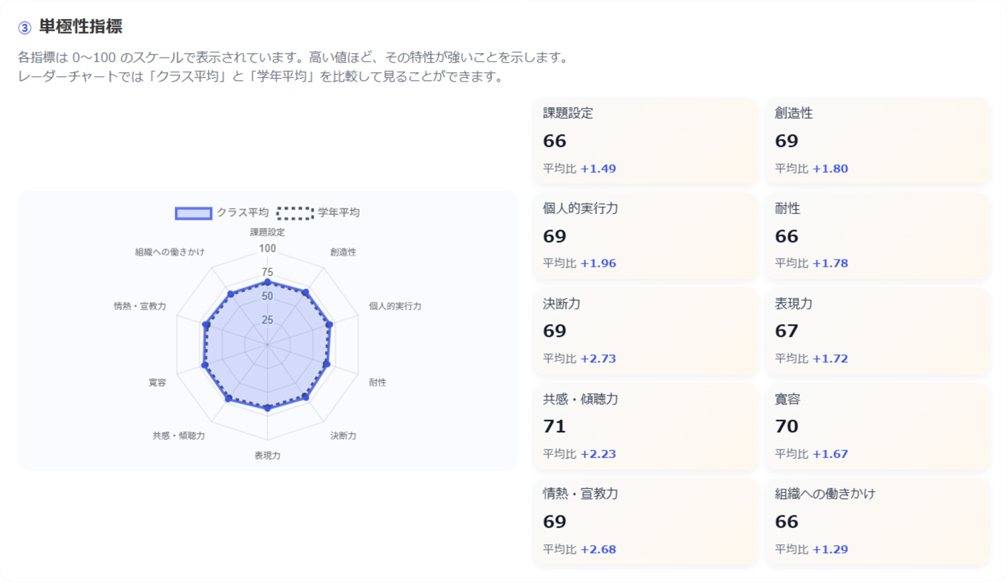
Task: Click the 単極性指標 section heading
Action: coord(81,26)
